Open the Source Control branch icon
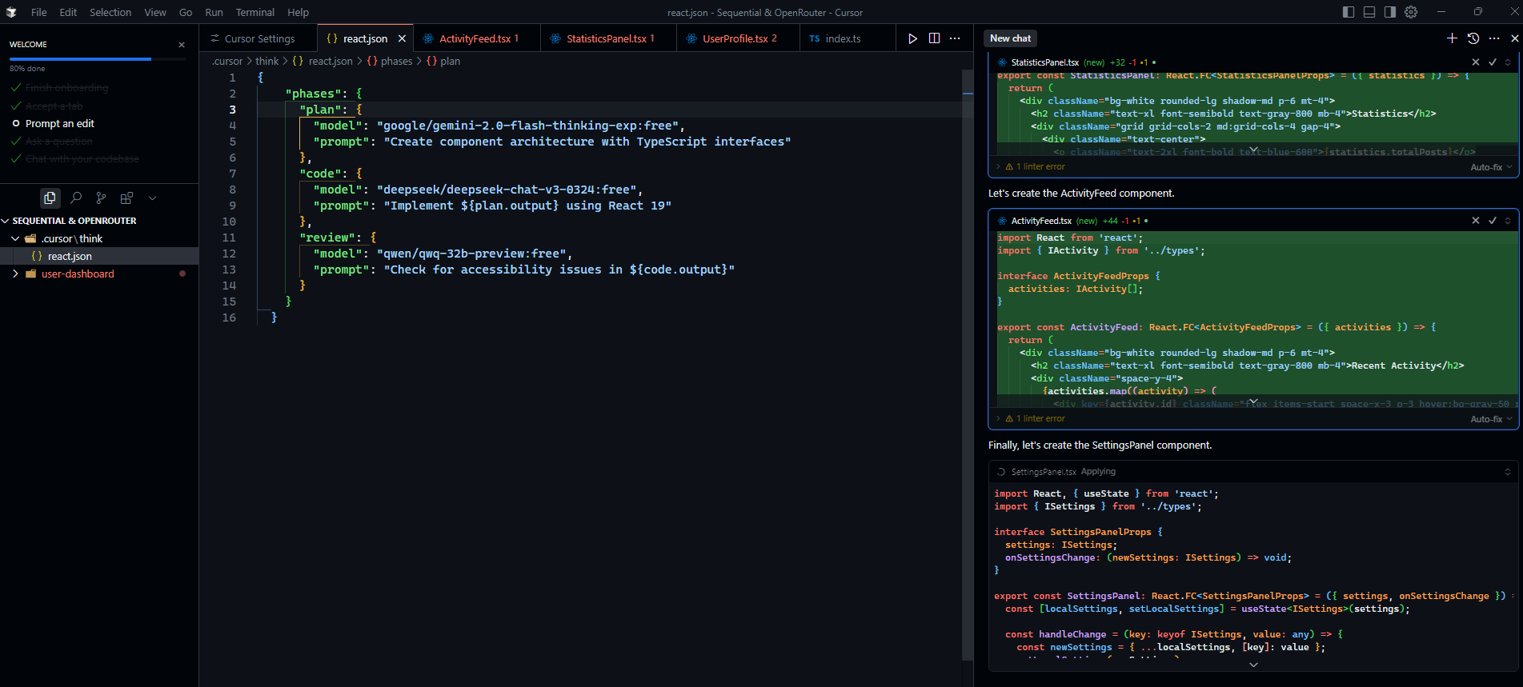This screenshot has height=687, width=1523. click(101, 198)
